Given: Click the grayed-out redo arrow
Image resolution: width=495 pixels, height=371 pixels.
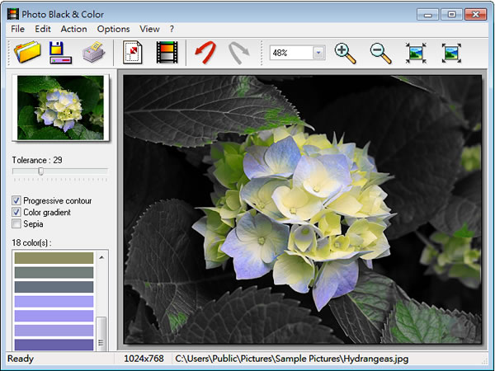Looking at the screenshot, I should 239,53.
